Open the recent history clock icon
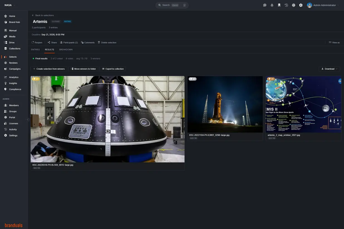The height and width of the screenshot is (229, 344). tap(286, 5)
